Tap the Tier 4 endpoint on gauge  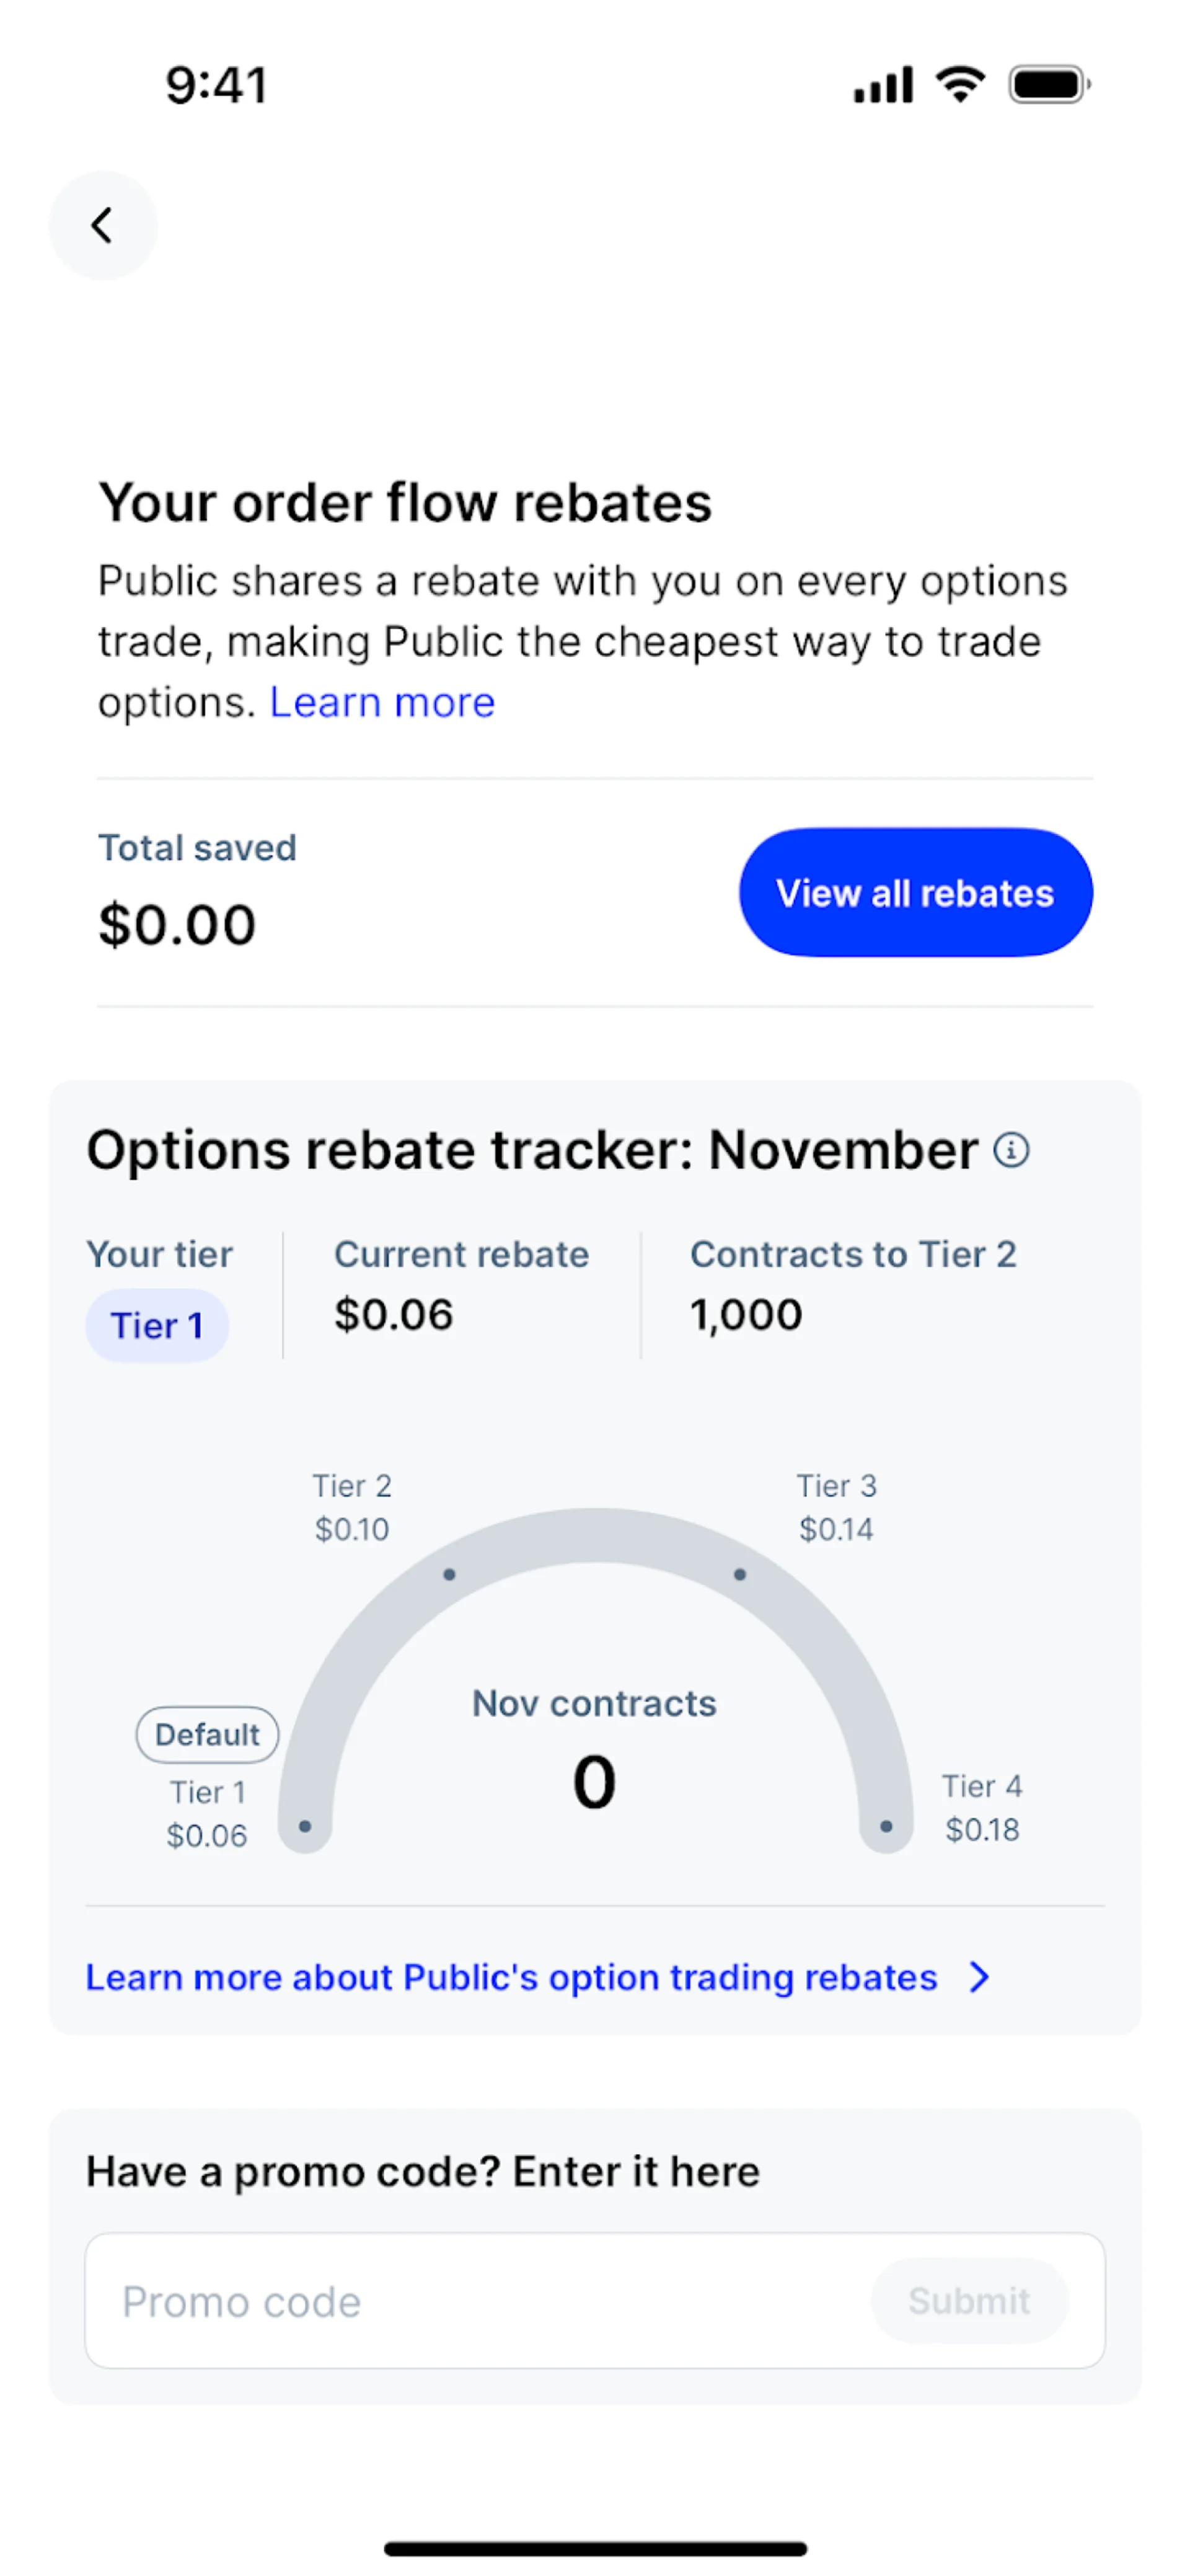click(885, 1826)
